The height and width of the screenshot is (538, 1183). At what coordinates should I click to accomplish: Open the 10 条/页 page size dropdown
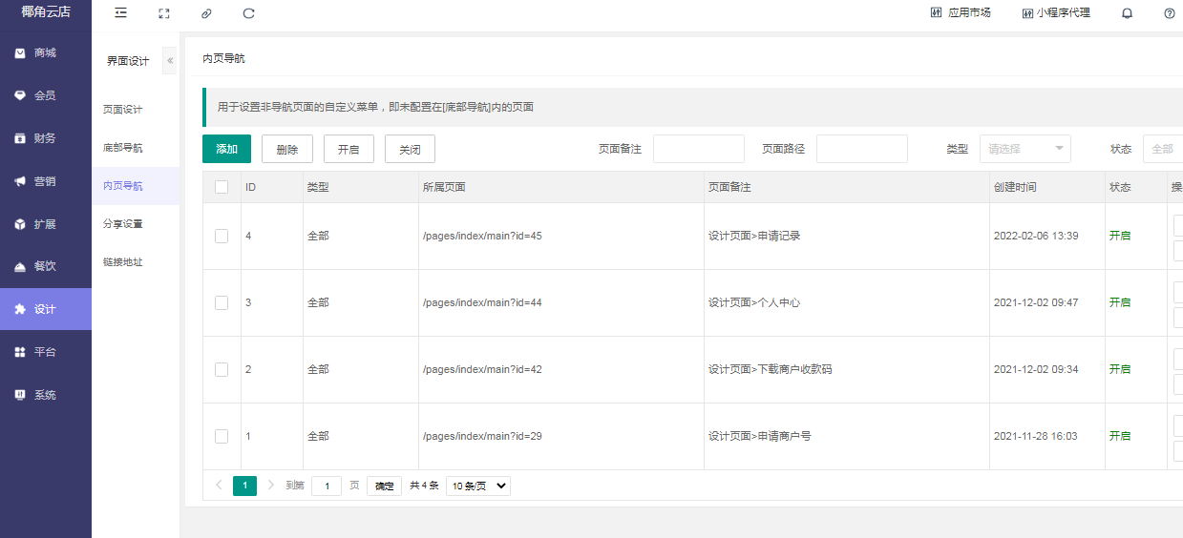pyautogui.click(x=477, y=486)
